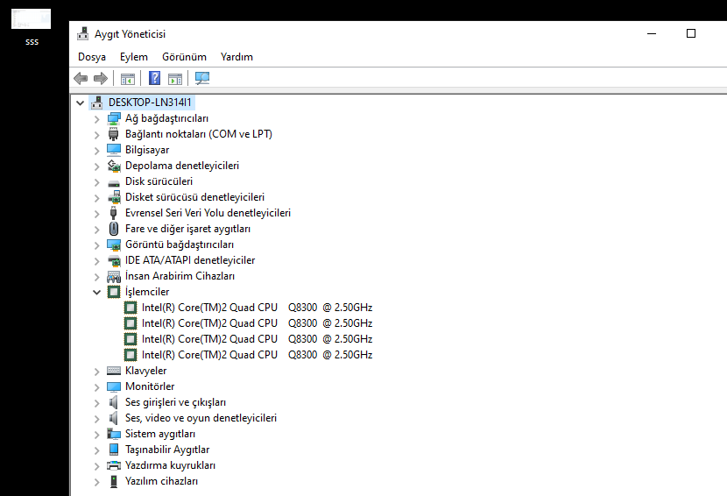Open the Yardım menu
Image resolution: width=727 pixels, height=496 pixels.
point(236,57)
